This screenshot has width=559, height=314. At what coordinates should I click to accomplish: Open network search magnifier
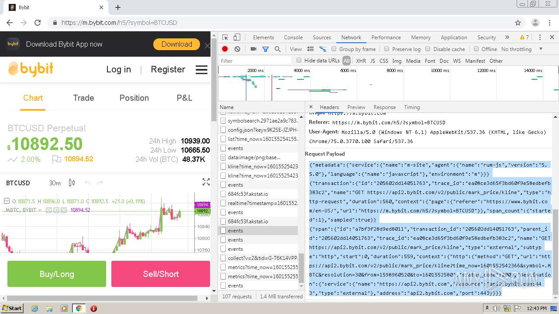[277, 49]
